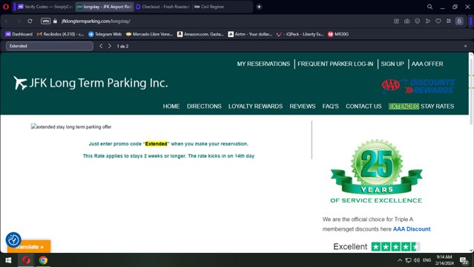Reload the current page

(30, 21)
